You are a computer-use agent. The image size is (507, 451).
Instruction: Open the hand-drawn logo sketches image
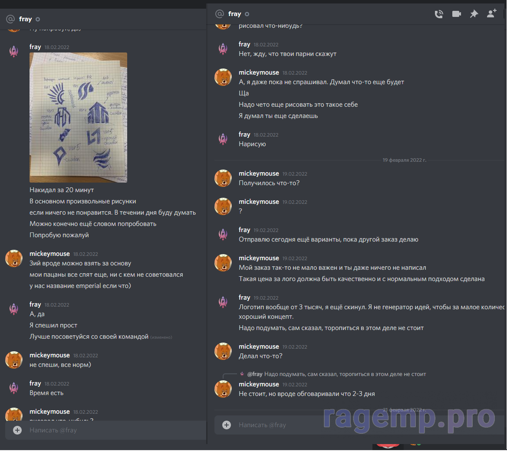point(78,118)
